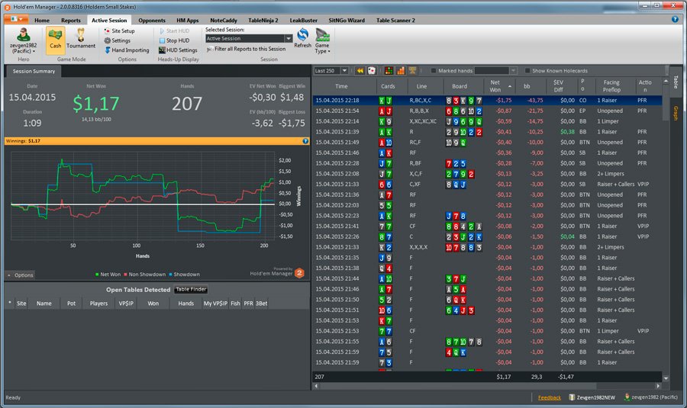Sort hands by Net Won column header
Viewport: 687px width, 408px height.
[x=499, y=86]
